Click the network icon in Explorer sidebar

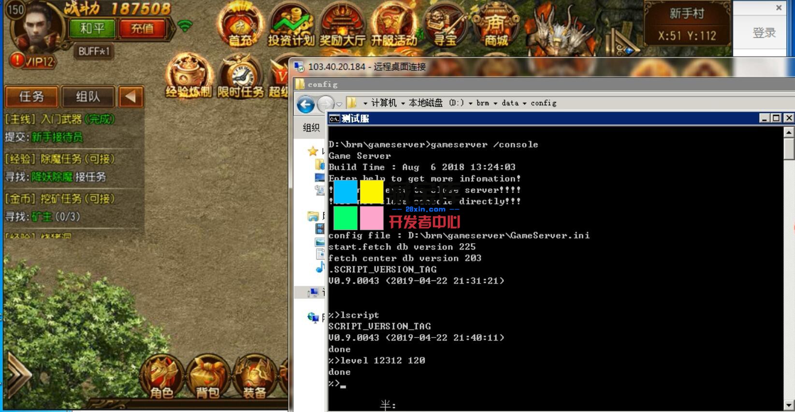click(313, 317)
